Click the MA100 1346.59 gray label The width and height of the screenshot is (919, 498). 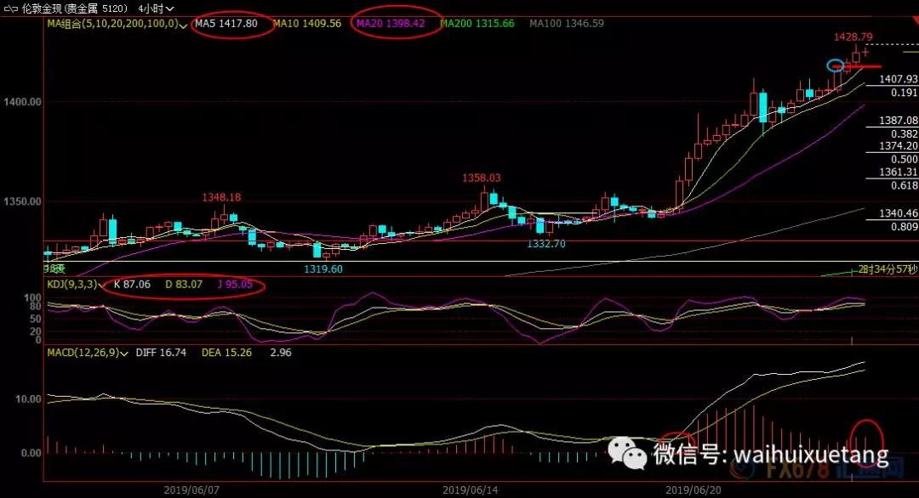pos(567,24)
